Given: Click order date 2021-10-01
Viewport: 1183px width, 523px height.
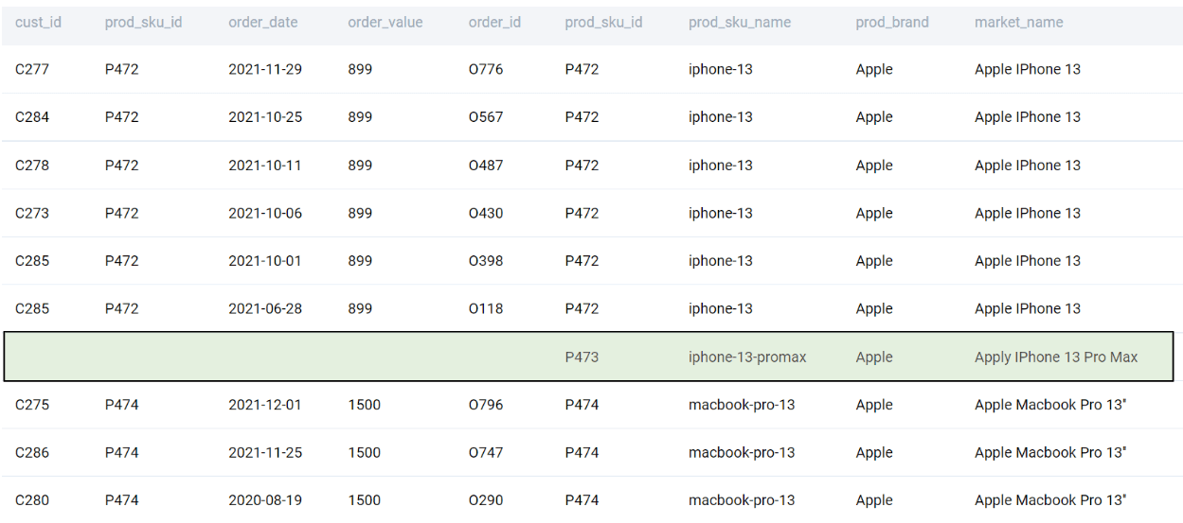Looking at the screenshot, I should [265, 261].
